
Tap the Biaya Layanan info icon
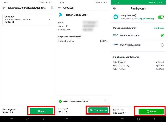[128, 66]
